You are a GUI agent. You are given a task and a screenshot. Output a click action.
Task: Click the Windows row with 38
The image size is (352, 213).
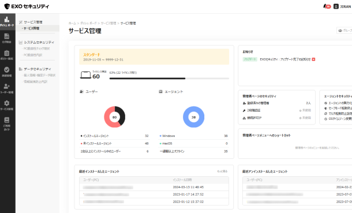point(193,136)
